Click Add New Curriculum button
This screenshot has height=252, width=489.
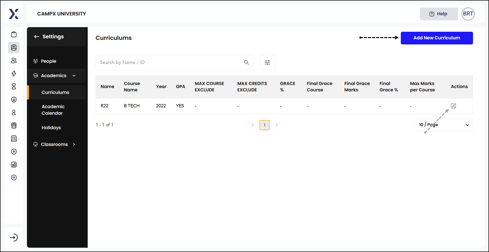[x=437, y=38]
